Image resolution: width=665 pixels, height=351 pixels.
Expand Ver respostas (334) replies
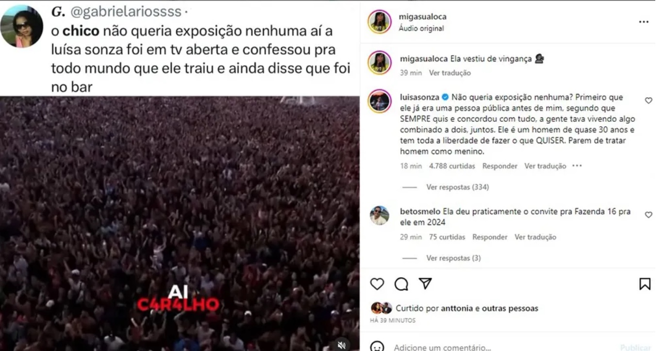pyautogui.click(x=457, y=187)
